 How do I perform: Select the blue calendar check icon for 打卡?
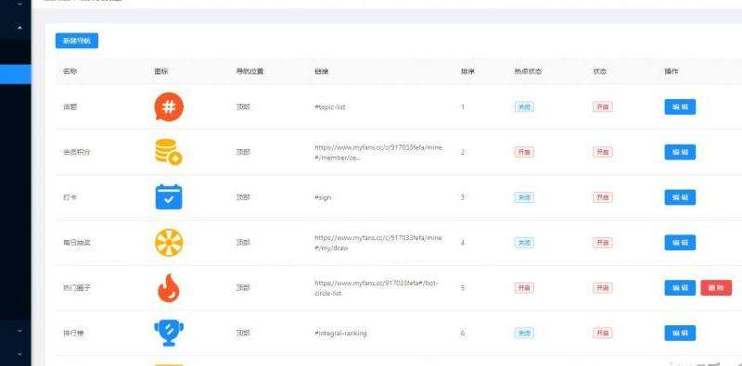169,197
